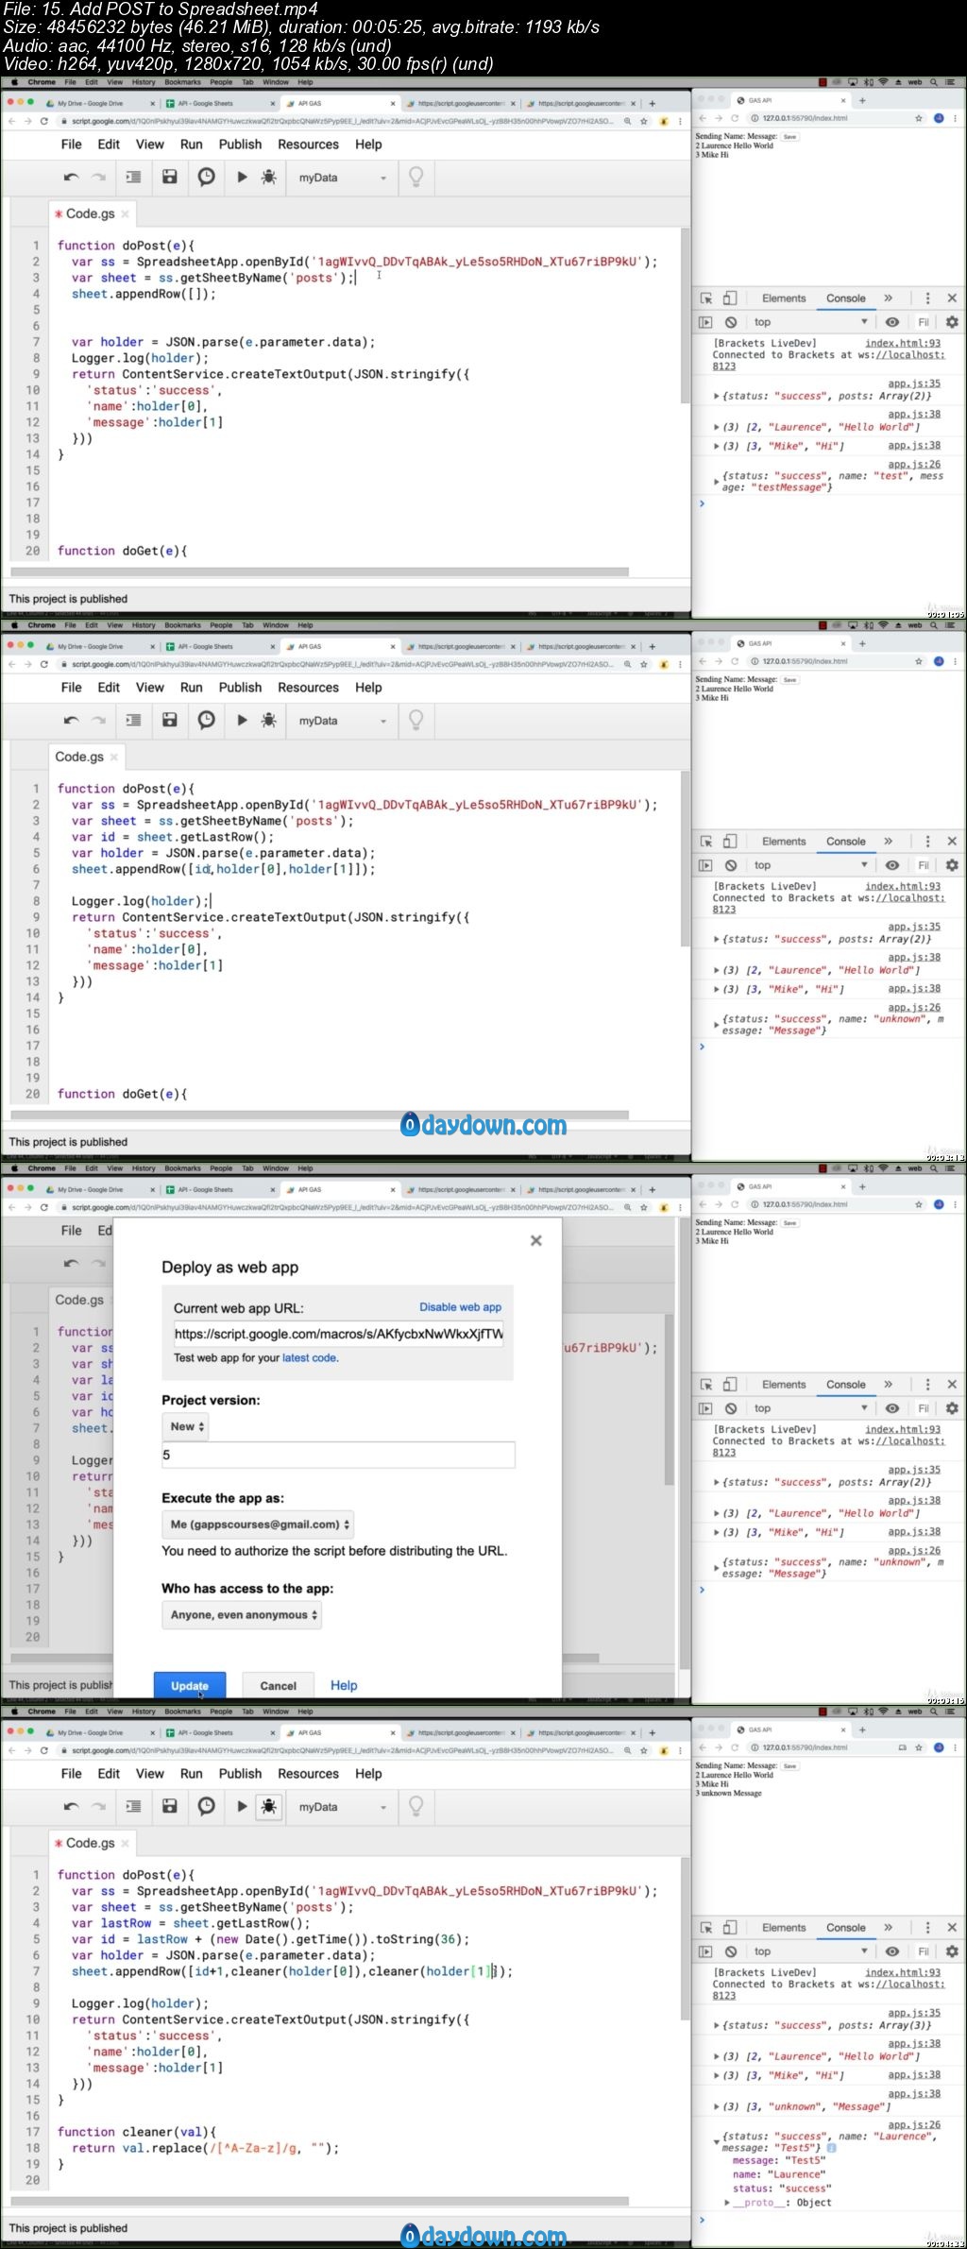The image size is (967, 2249).
Task: Click the Current web app URL field
Action: pyautogui.click(x=338, y=1334)
